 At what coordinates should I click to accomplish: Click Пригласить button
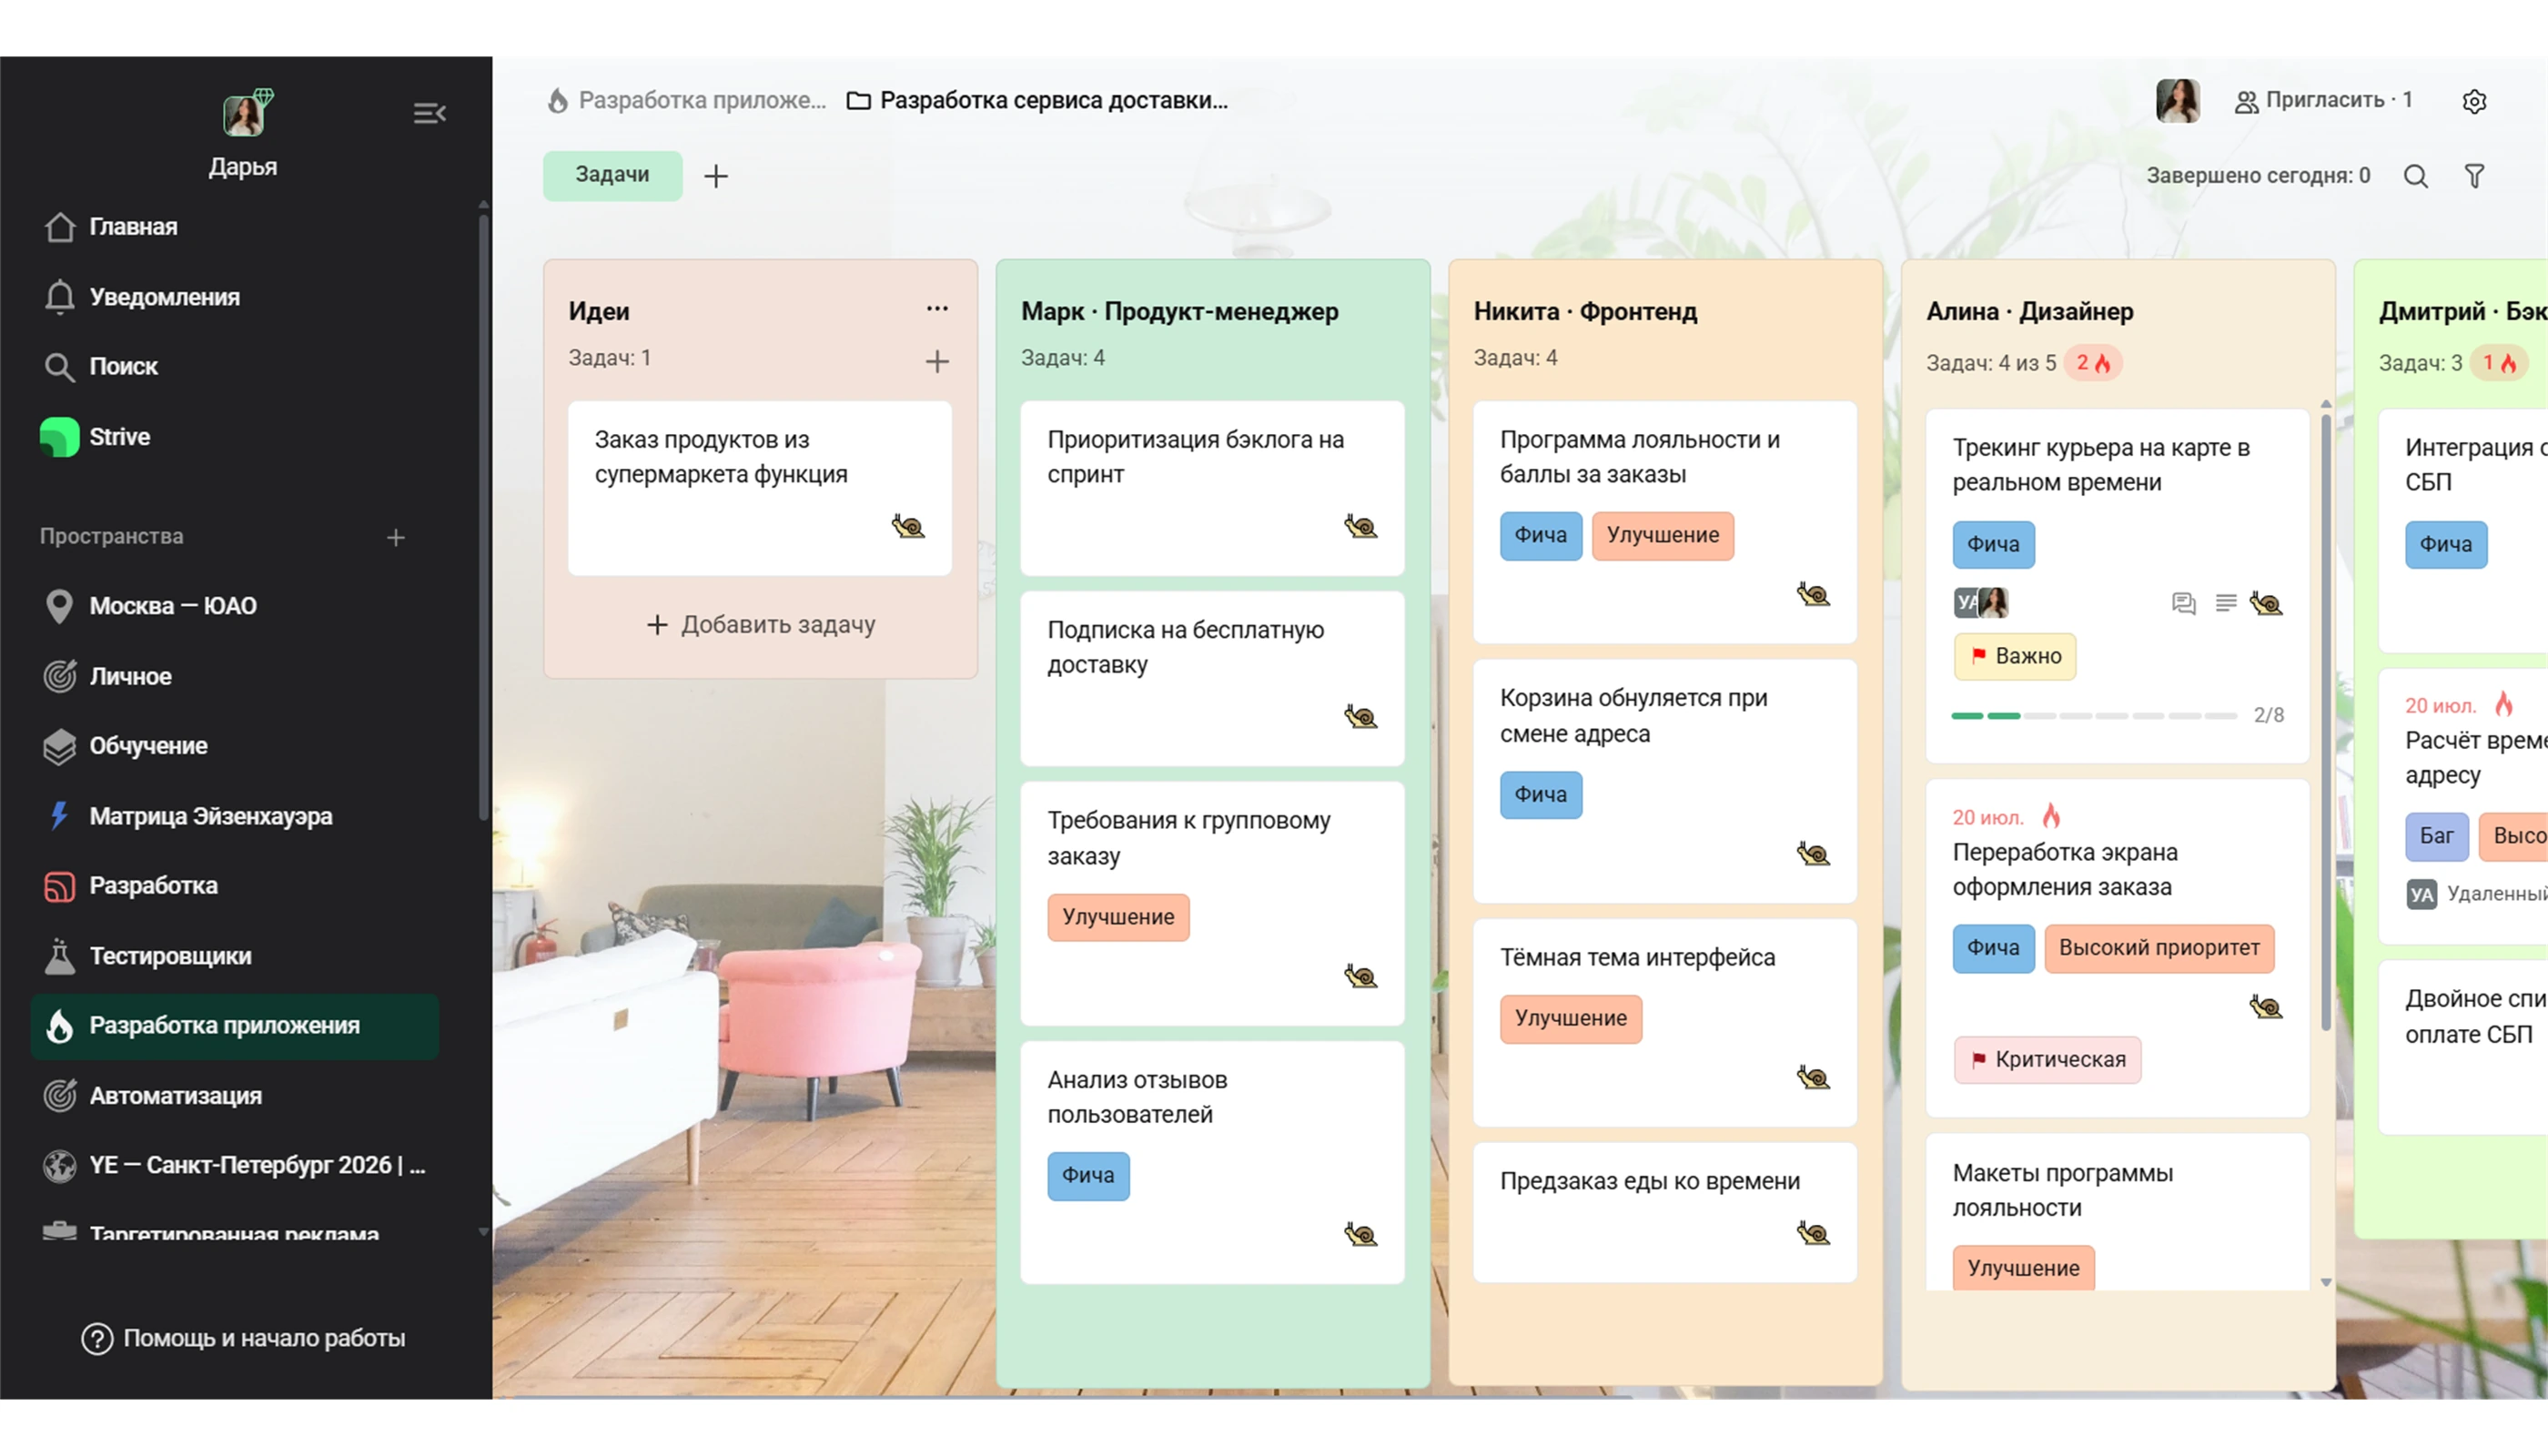coord(2324,100)
